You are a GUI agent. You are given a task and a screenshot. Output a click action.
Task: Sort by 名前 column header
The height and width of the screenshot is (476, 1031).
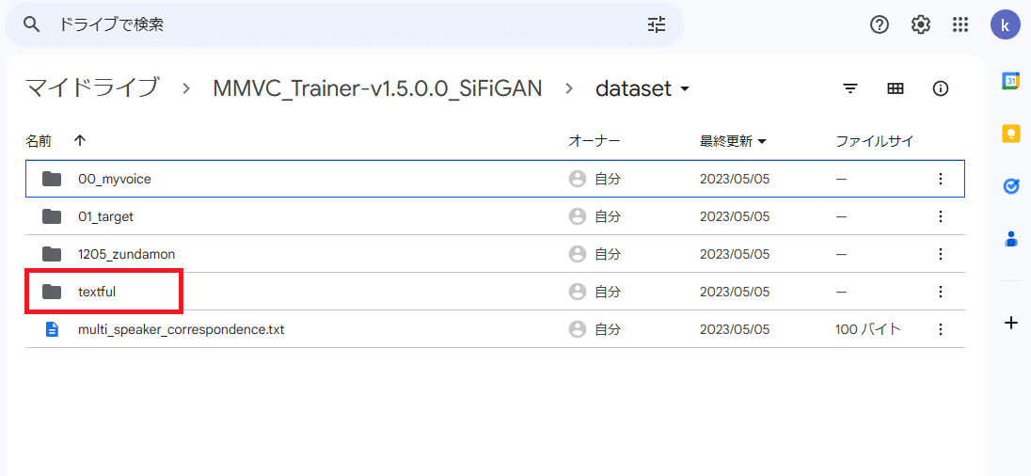point(39,141)
